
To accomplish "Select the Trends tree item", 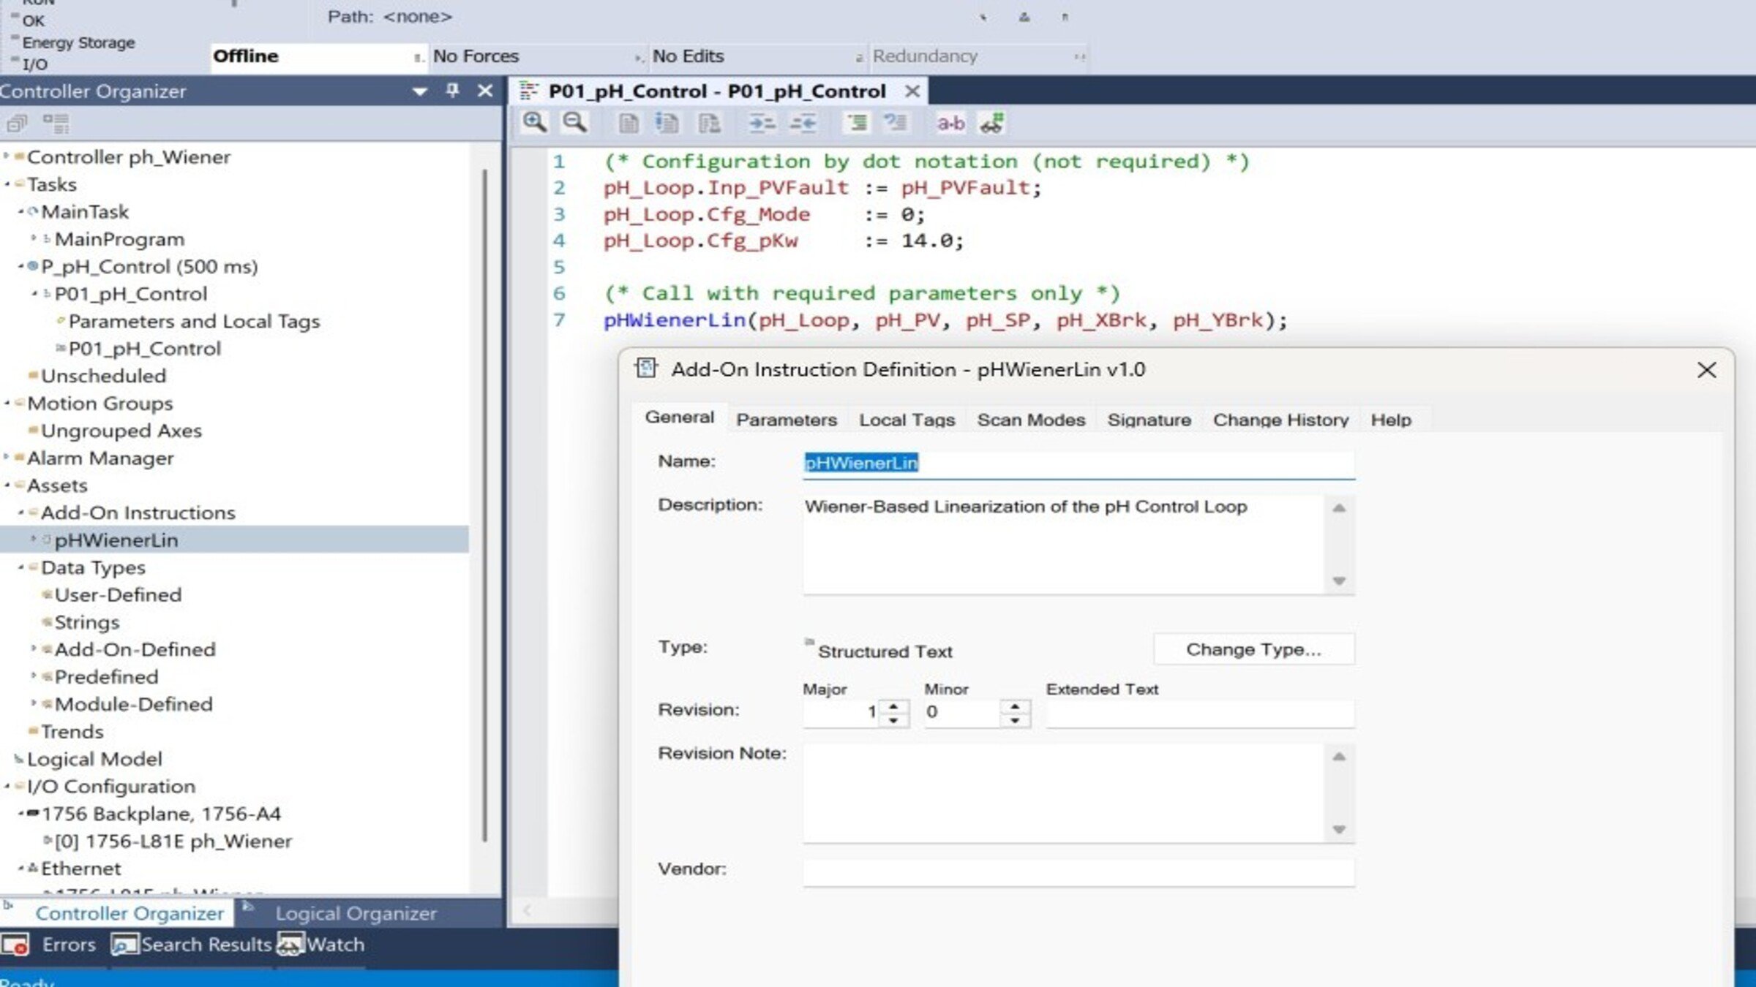I will pos(72,731).
